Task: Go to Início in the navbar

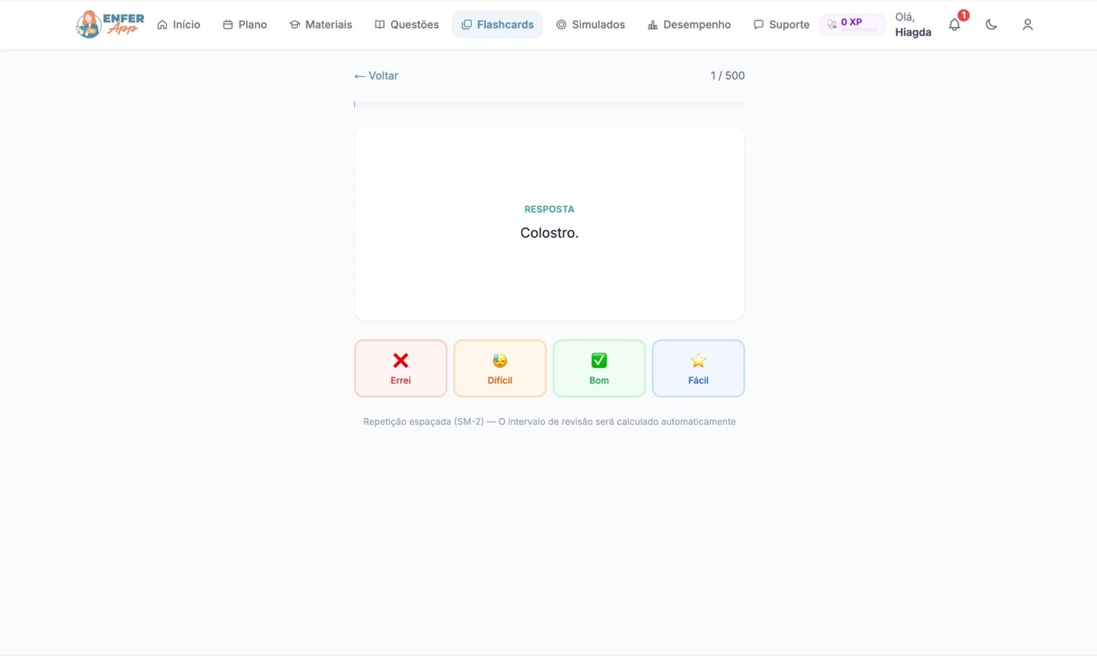Action: (x=179, y=24)
